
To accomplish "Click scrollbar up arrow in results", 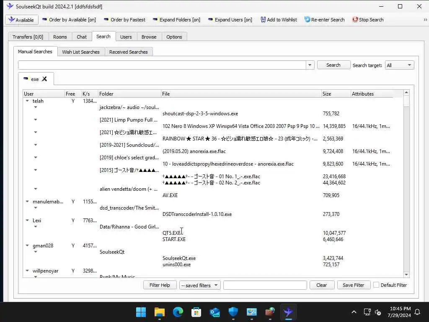I will click(406, 93).
